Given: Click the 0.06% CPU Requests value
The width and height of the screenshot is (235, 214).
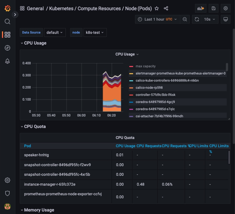Looking at the screenshot, I should [167, 184].
